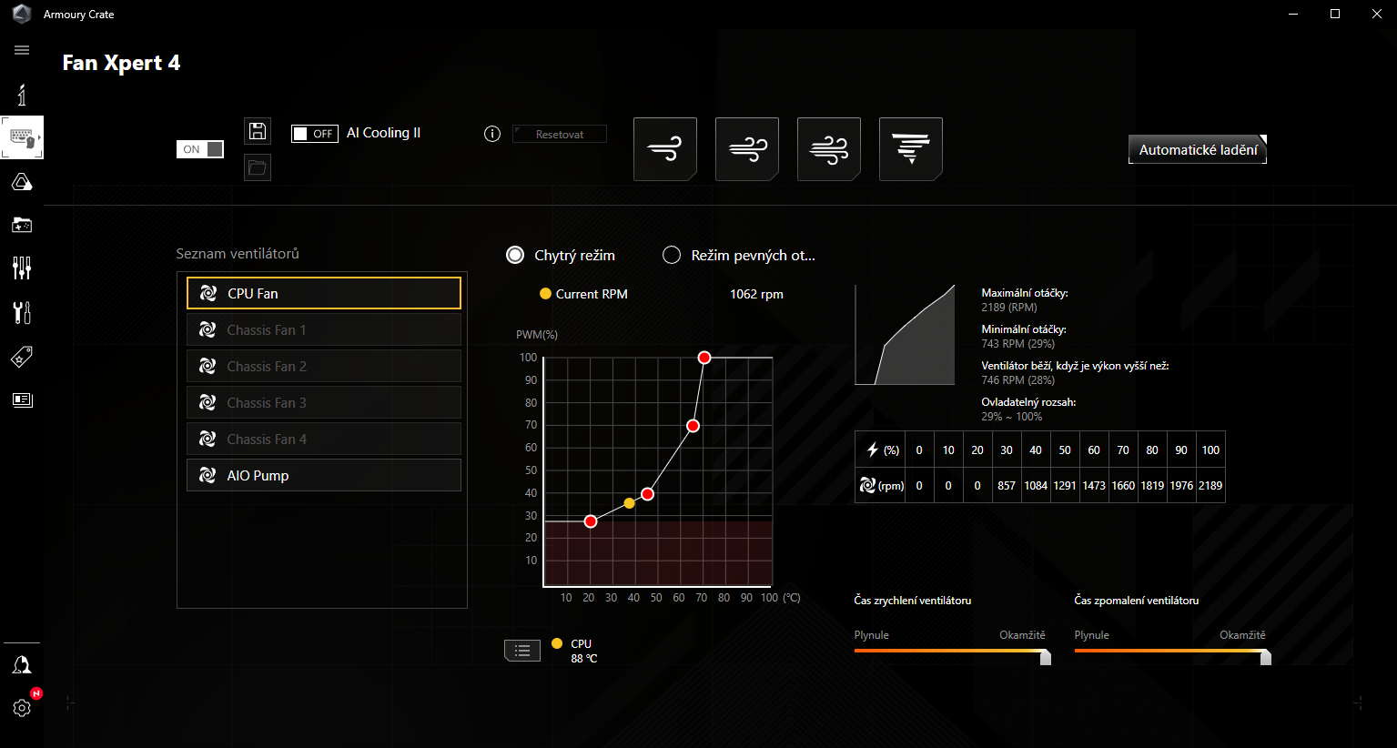Show AI Cooling II info icon
This screenshot has width=1397, height=748.
[x=492, y=134]
